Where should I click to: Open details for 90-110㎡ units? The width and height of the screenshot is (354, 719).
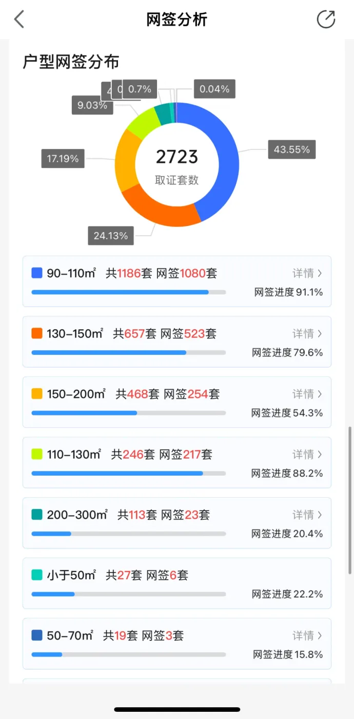coord(307,273)
